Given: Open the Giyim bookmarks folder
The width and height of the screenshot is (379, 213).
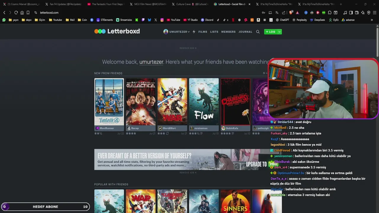Looking at the screenshot, I should [x=40, y=20].
